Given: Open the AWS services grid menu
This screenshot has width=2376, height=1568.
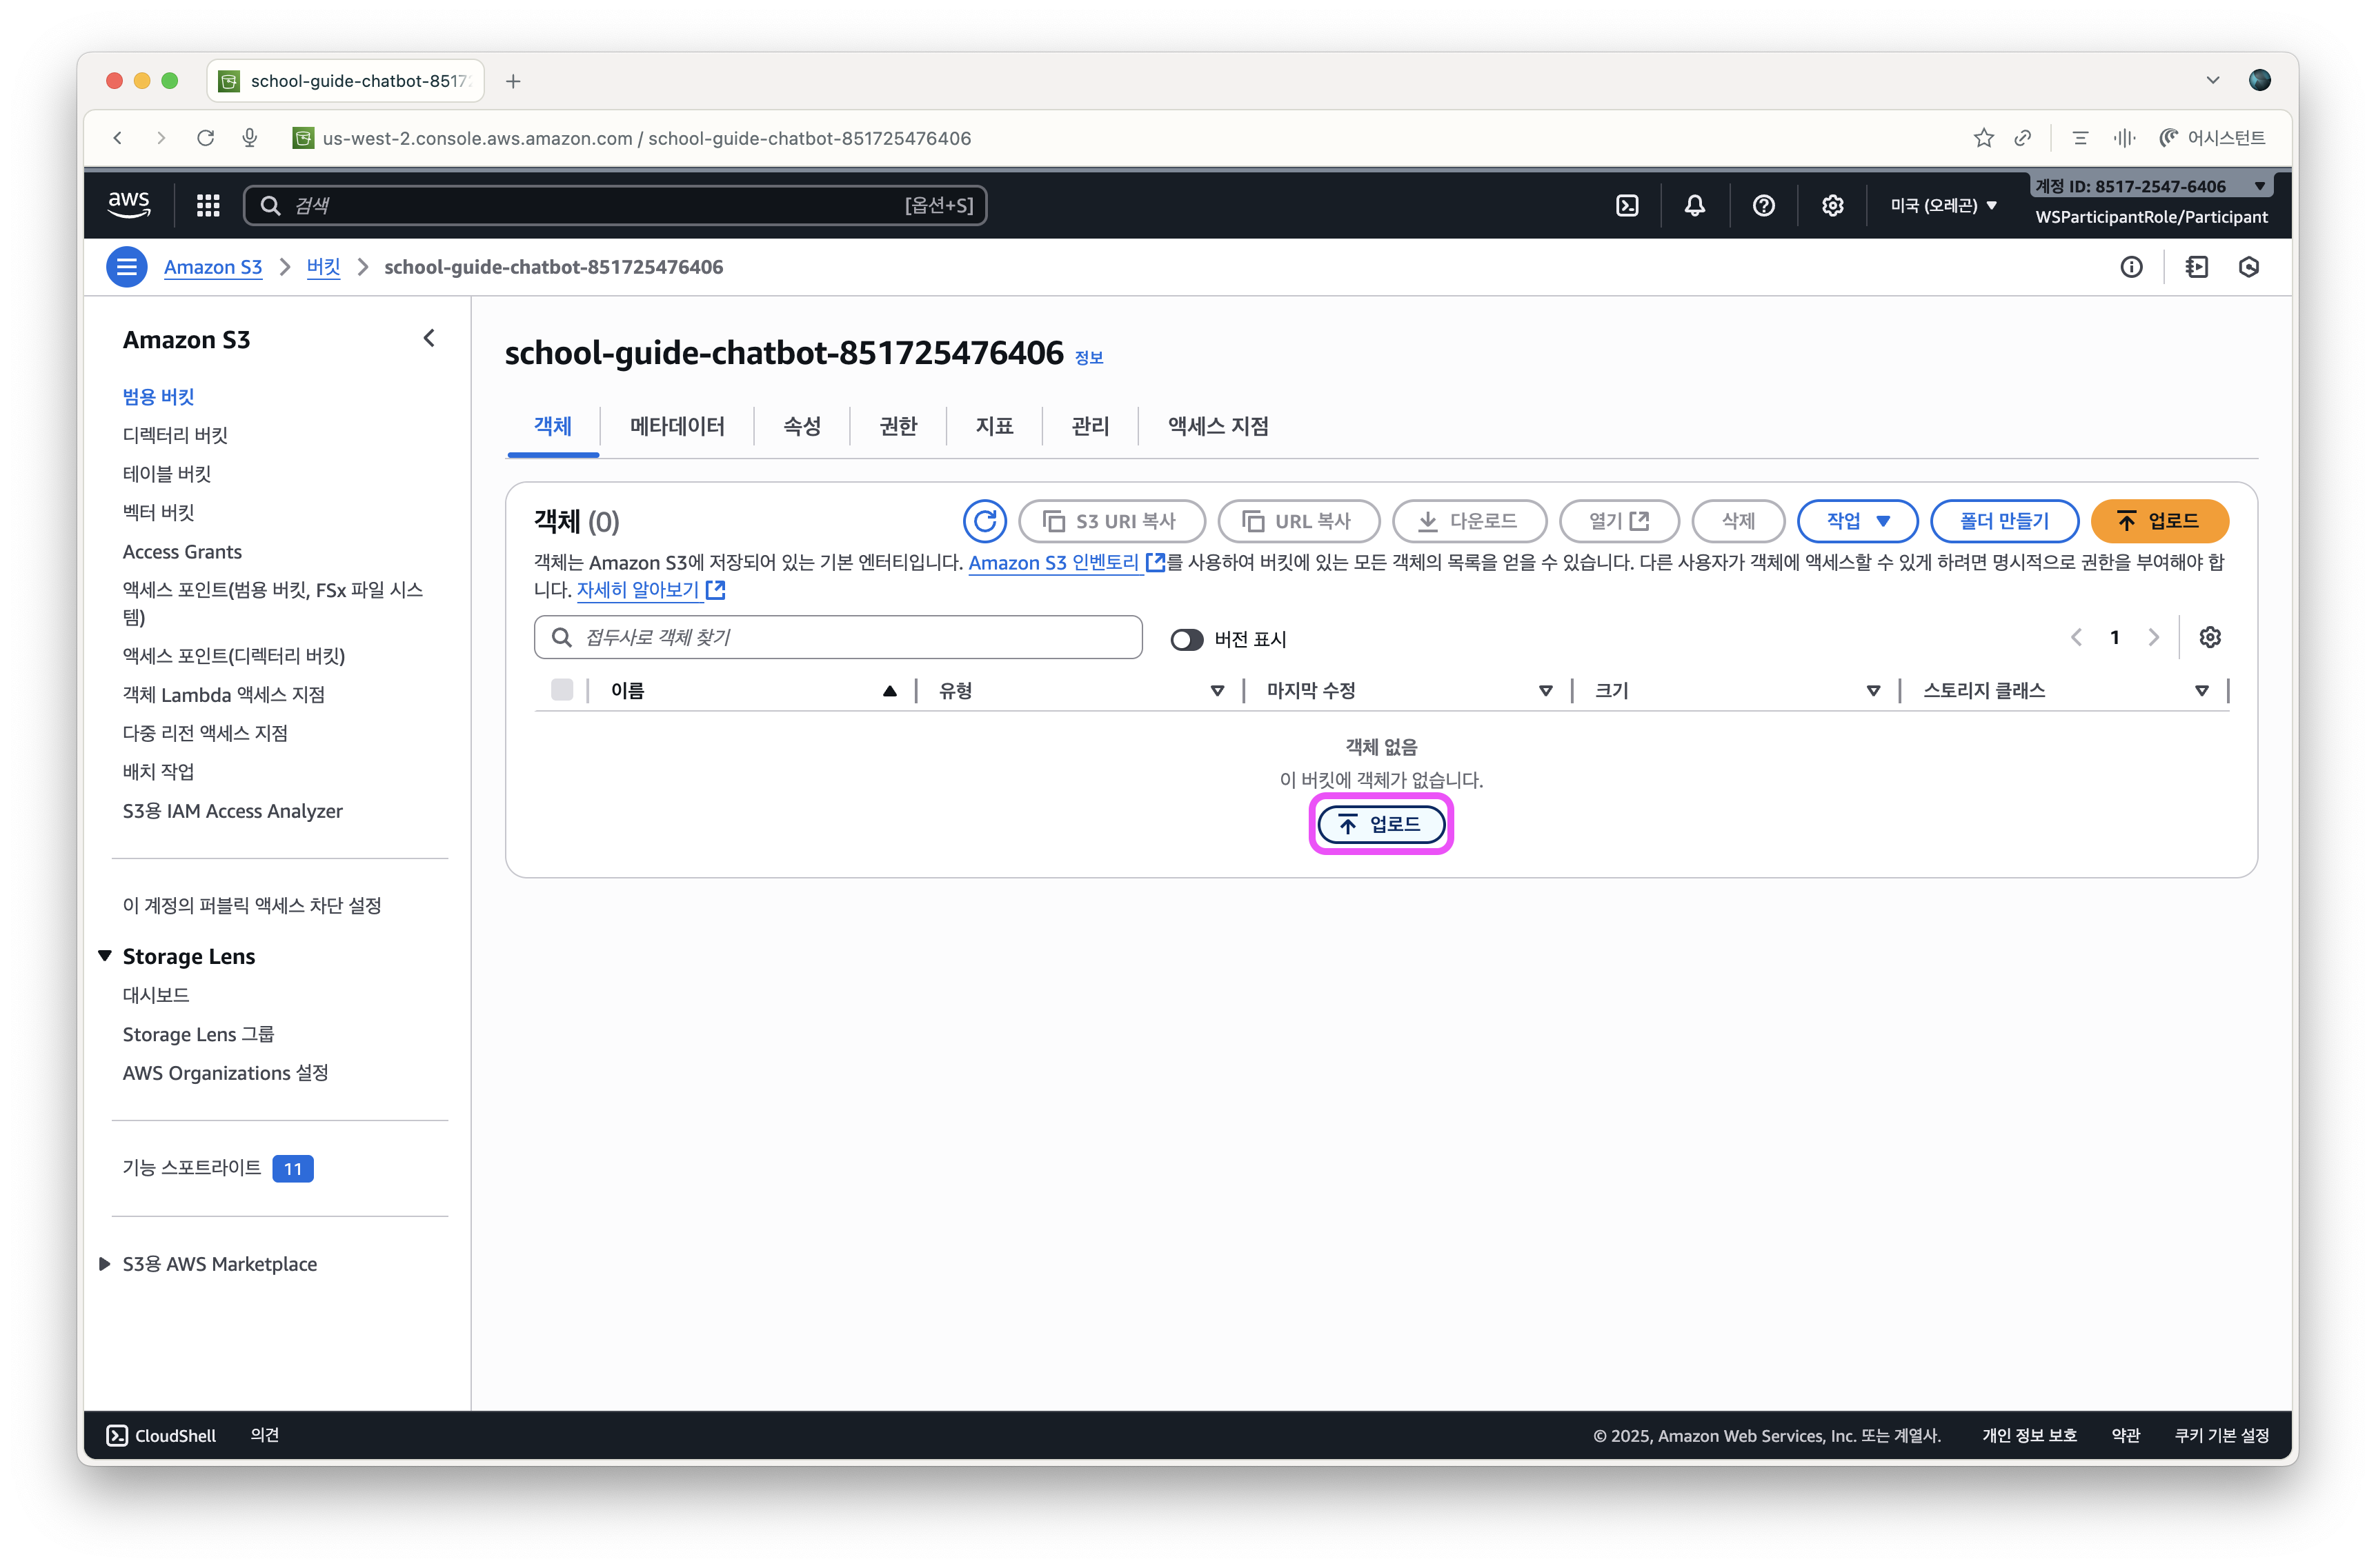Looking at the screenshot, I should click(208, 205).
